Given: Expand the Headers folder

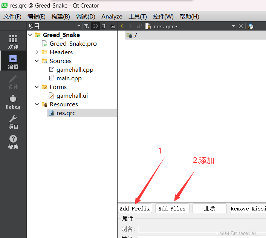Looking at the screenshot, I should [x=37, y=52].
